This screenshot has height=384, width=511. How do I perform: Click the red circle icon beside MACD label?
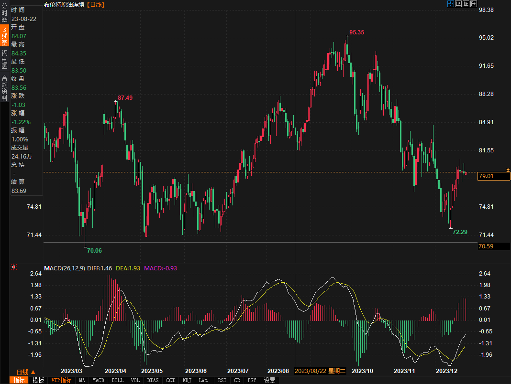(14, 267)
